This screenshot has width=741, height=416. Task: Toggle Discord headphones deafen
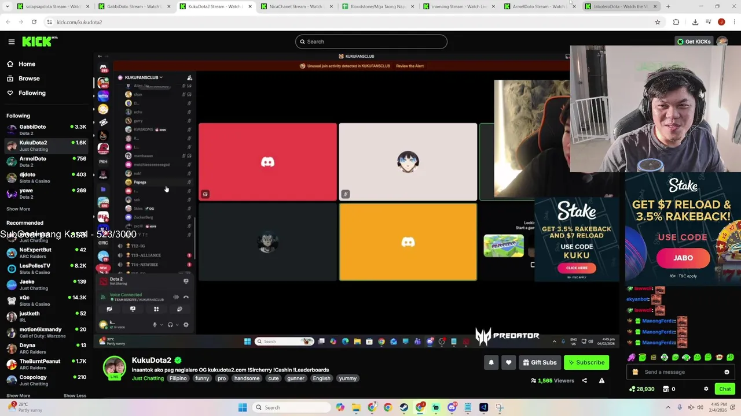170,325
